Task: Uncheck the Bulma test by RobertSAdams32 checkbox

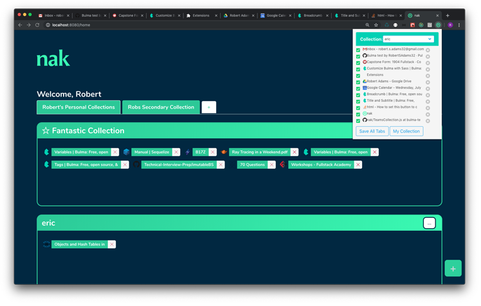Action: pos(358,57)
